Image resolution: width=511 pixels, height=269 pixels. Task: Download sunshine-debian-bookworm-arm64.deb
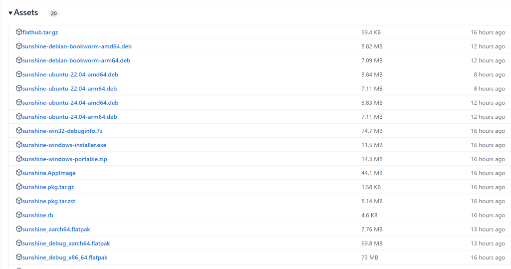76,60
